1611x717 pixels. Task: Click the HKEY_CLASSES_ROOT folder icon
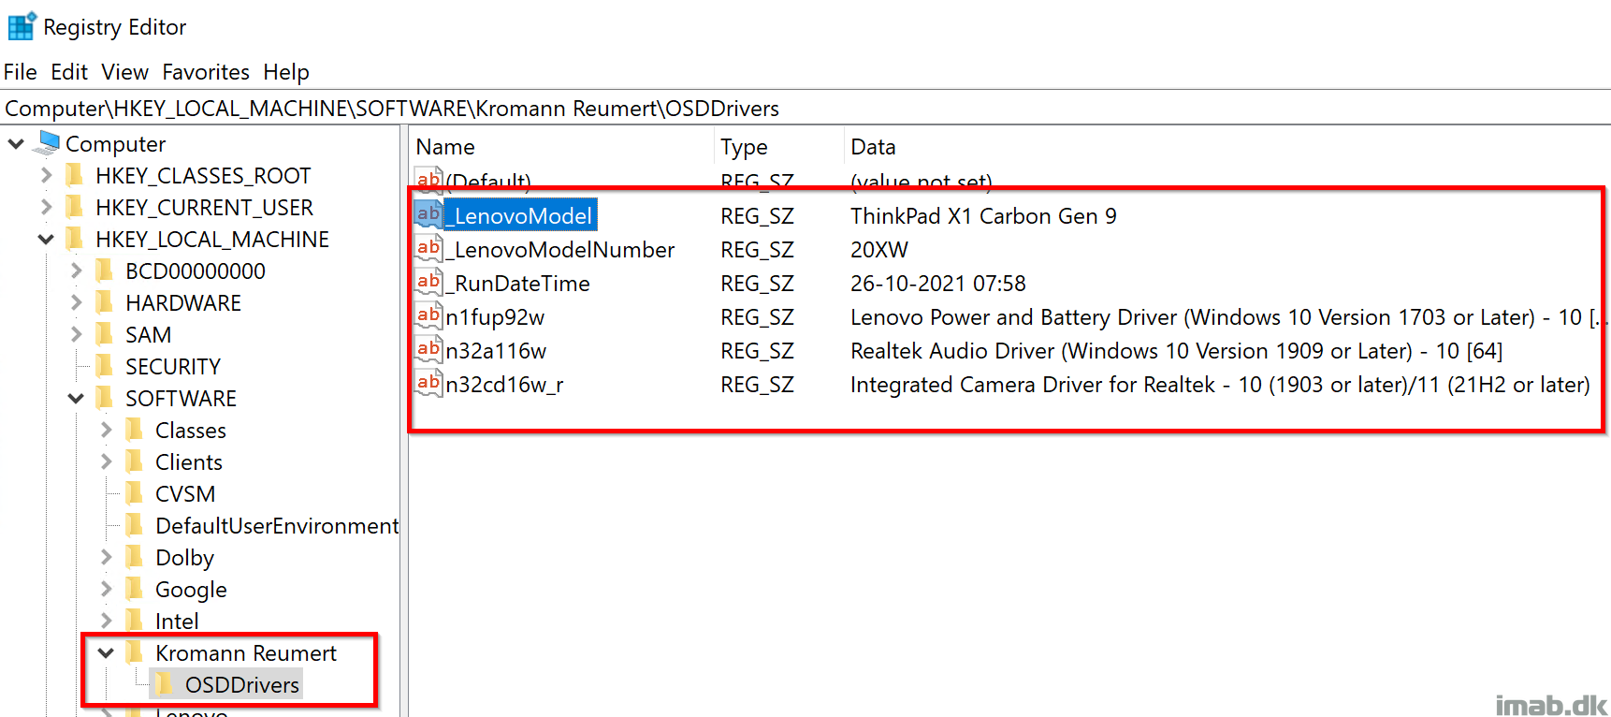click(x=75, y=175)
